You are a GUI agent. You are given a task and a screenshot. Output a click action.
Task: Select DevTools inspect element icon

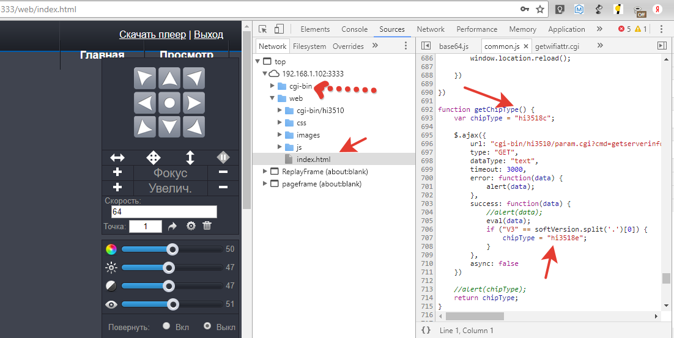pyautogui.click(x=263, y=29)
